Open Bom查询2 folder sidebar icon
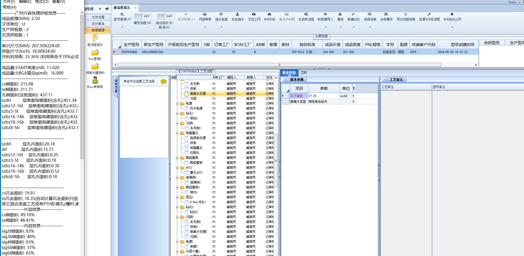The height and width of the screenshot is (256, 524). click(95, 53)
